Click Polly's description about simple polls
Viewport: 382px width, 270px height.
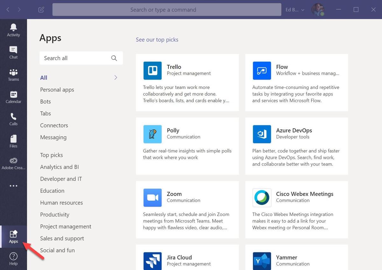point(187,154)
